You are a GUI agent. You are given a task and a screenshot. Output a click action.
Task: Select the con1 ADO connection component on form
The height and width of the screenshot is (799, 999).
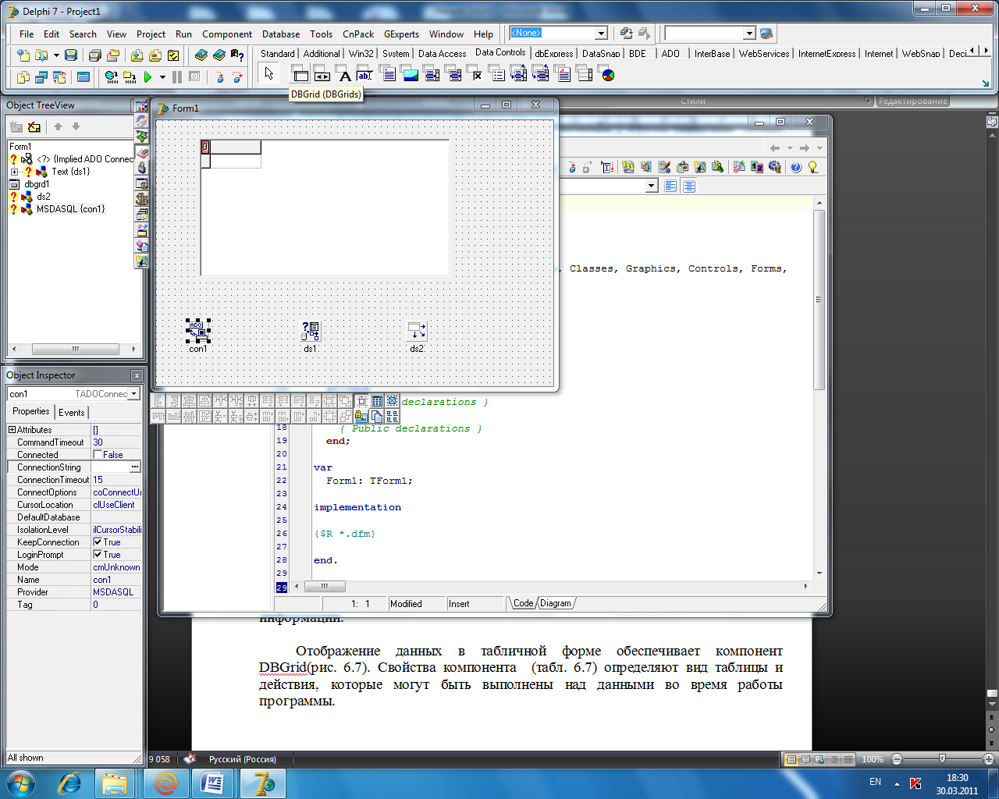(x=198, y=331)
